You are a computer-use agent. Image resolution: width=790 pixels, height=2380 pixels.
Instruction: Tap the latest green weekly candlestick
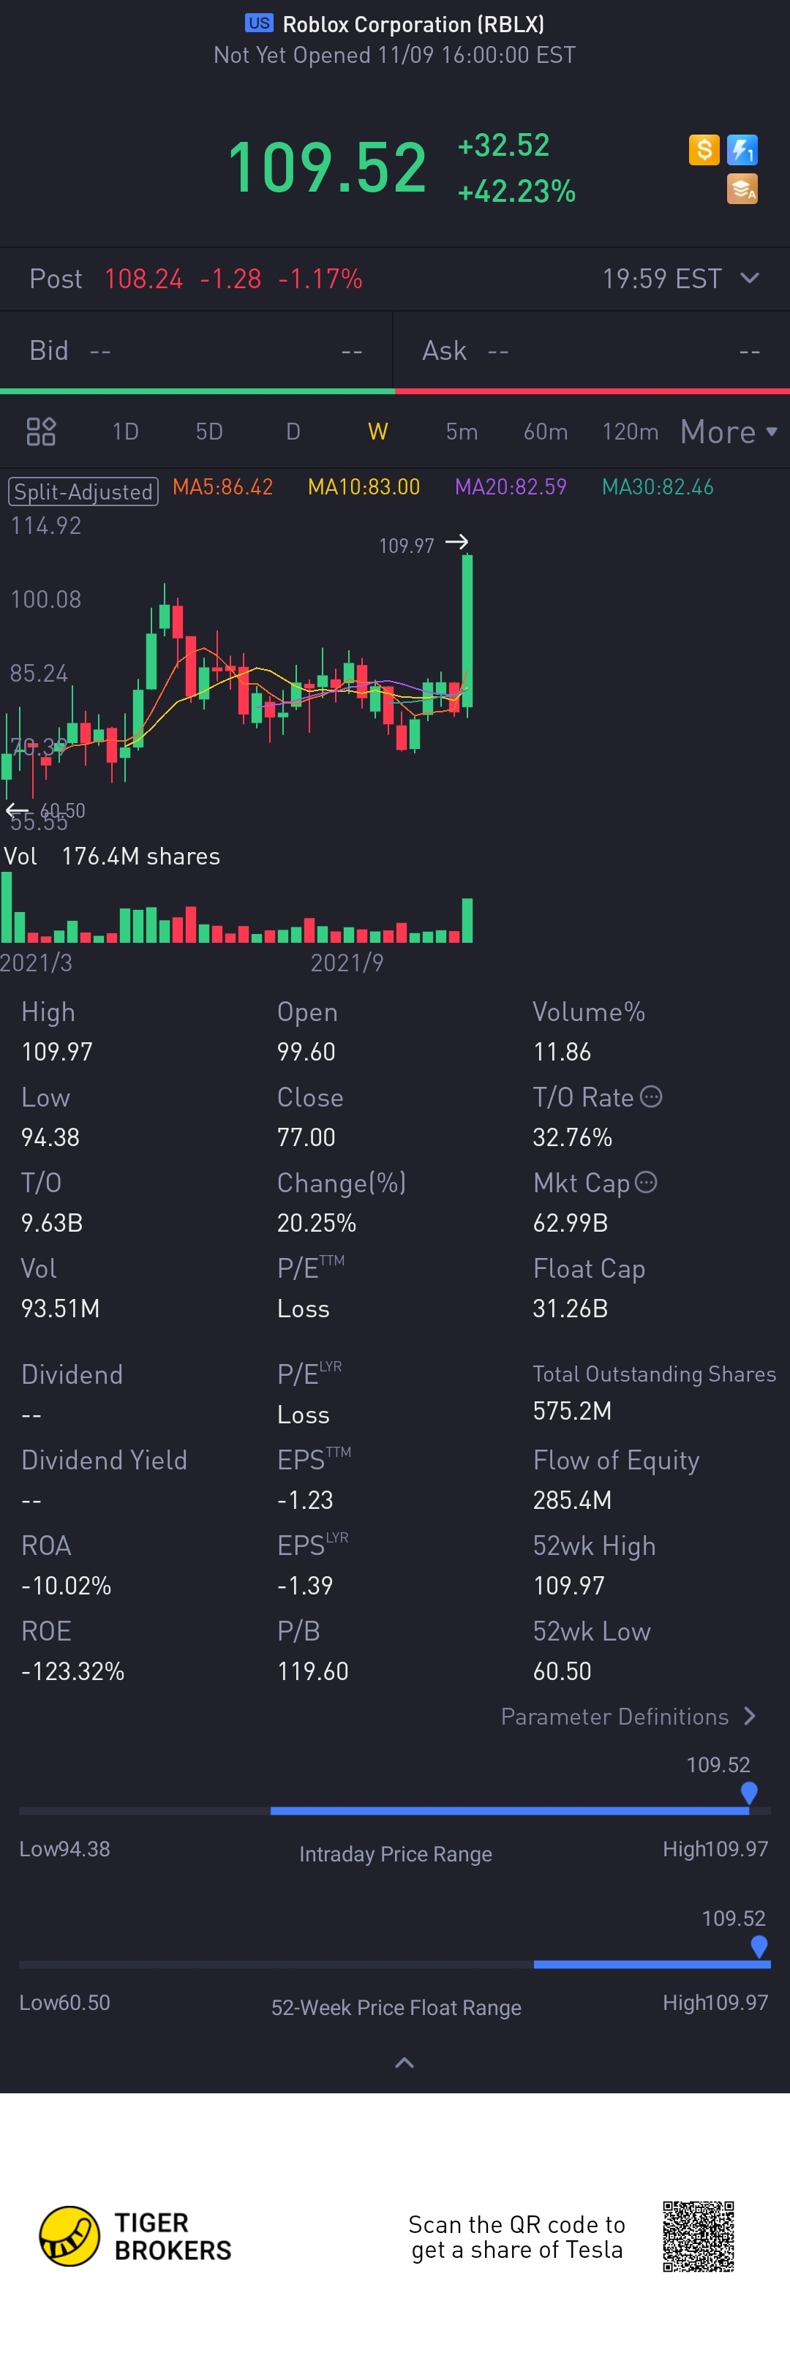pos(467,633)
